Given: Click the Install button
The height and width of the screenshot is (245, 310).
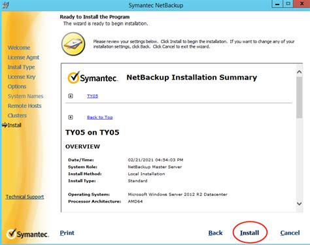Looking at the screenshot, I should [249, 233].
